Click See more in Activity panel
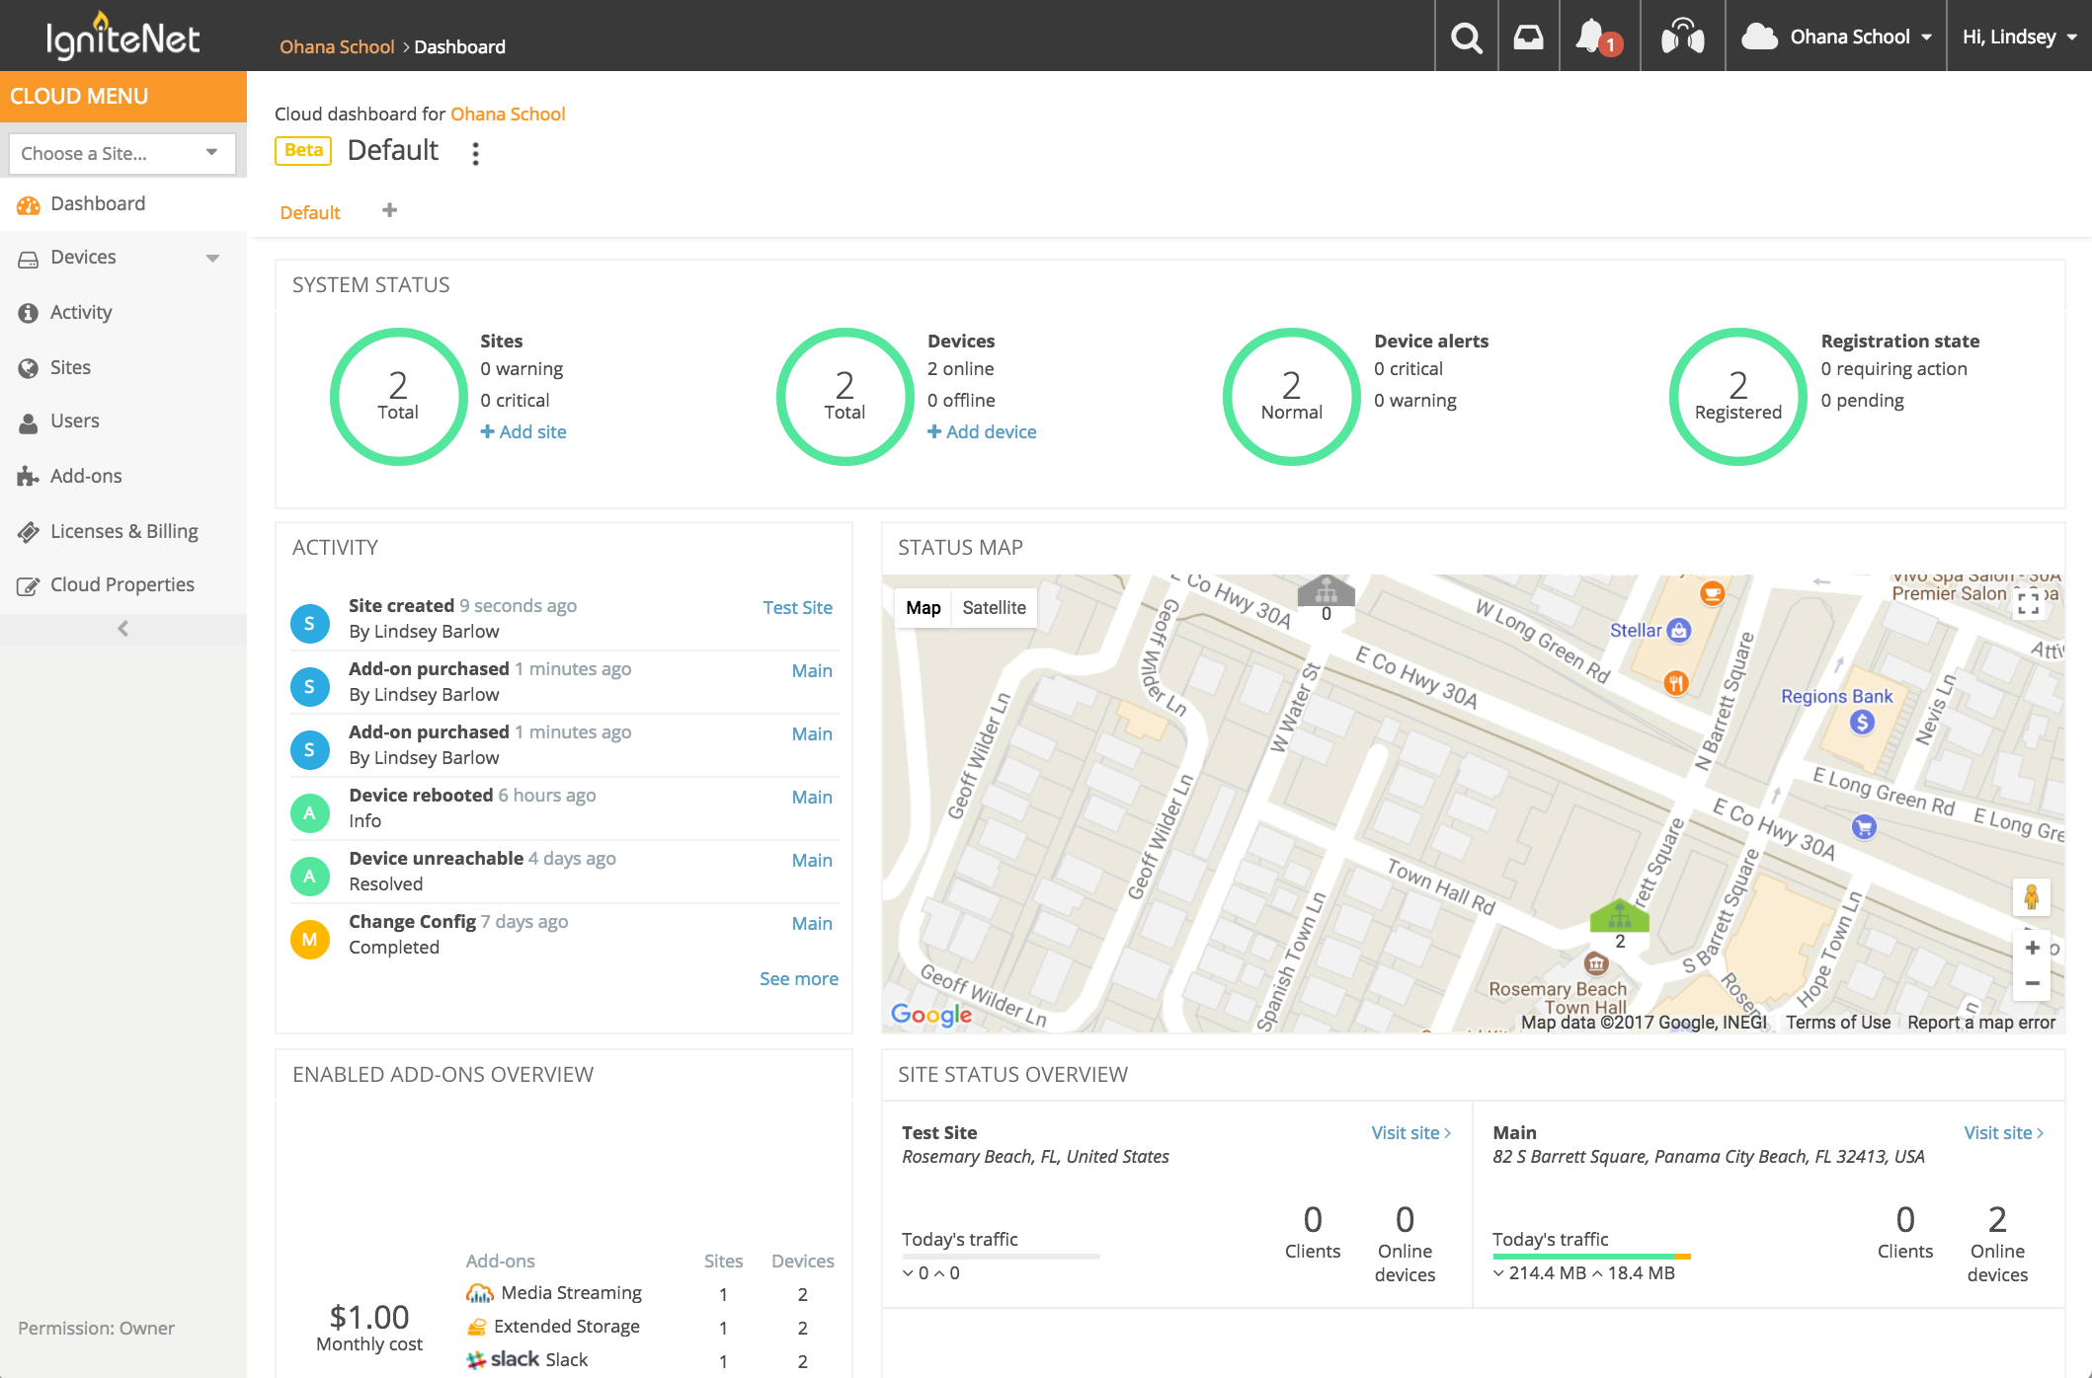 pos(798,978)
